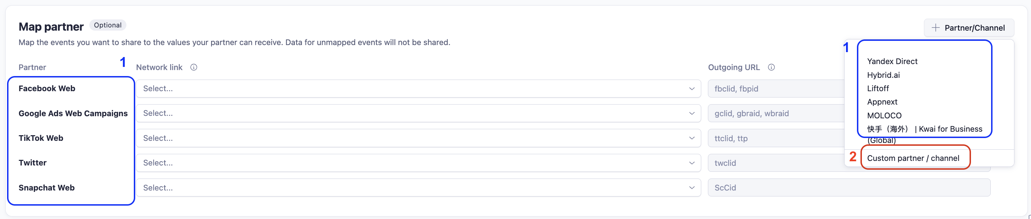Click the Outgoing URL info icon

tap(771, 67)
